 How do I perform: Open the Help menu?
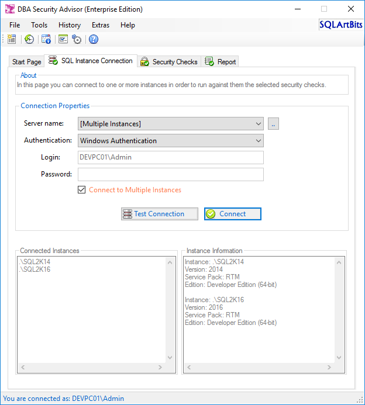[x=128, y=25]
